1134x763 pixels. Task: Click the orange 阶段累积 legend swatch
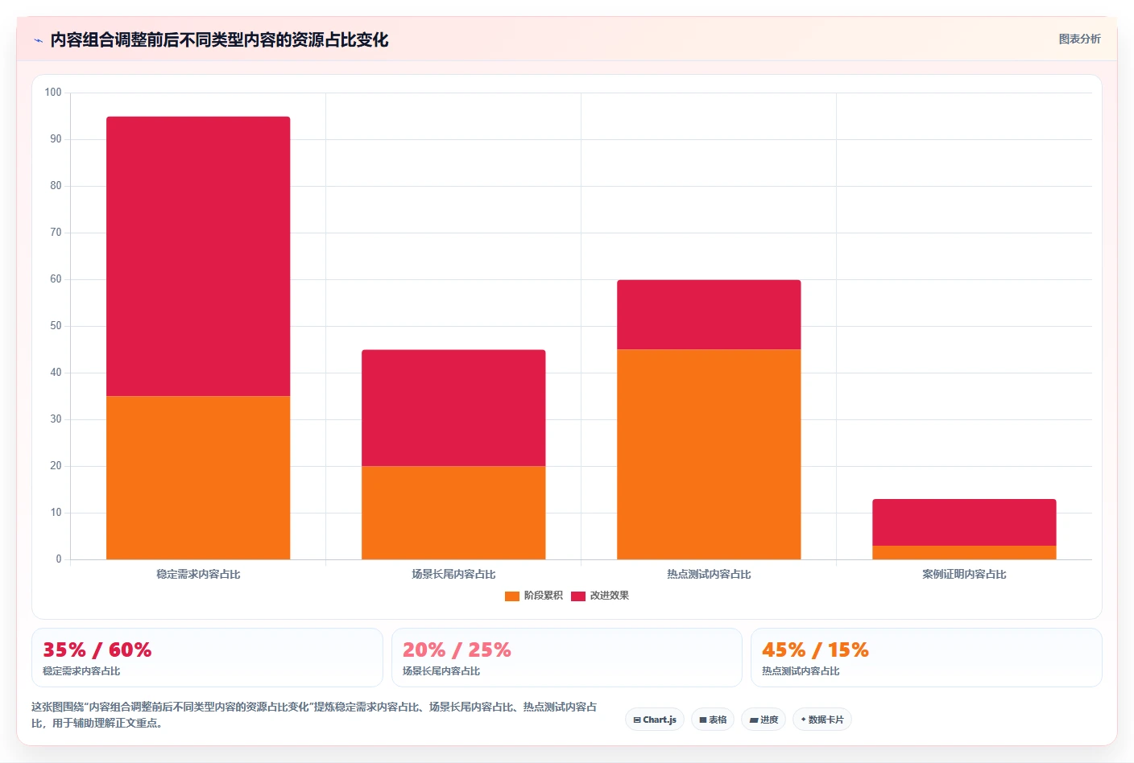click(x=512, y=596)
